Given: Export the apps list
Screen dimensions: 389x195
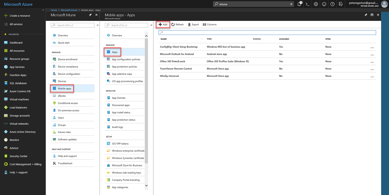Looking at the screenshot, I should 193,24.
